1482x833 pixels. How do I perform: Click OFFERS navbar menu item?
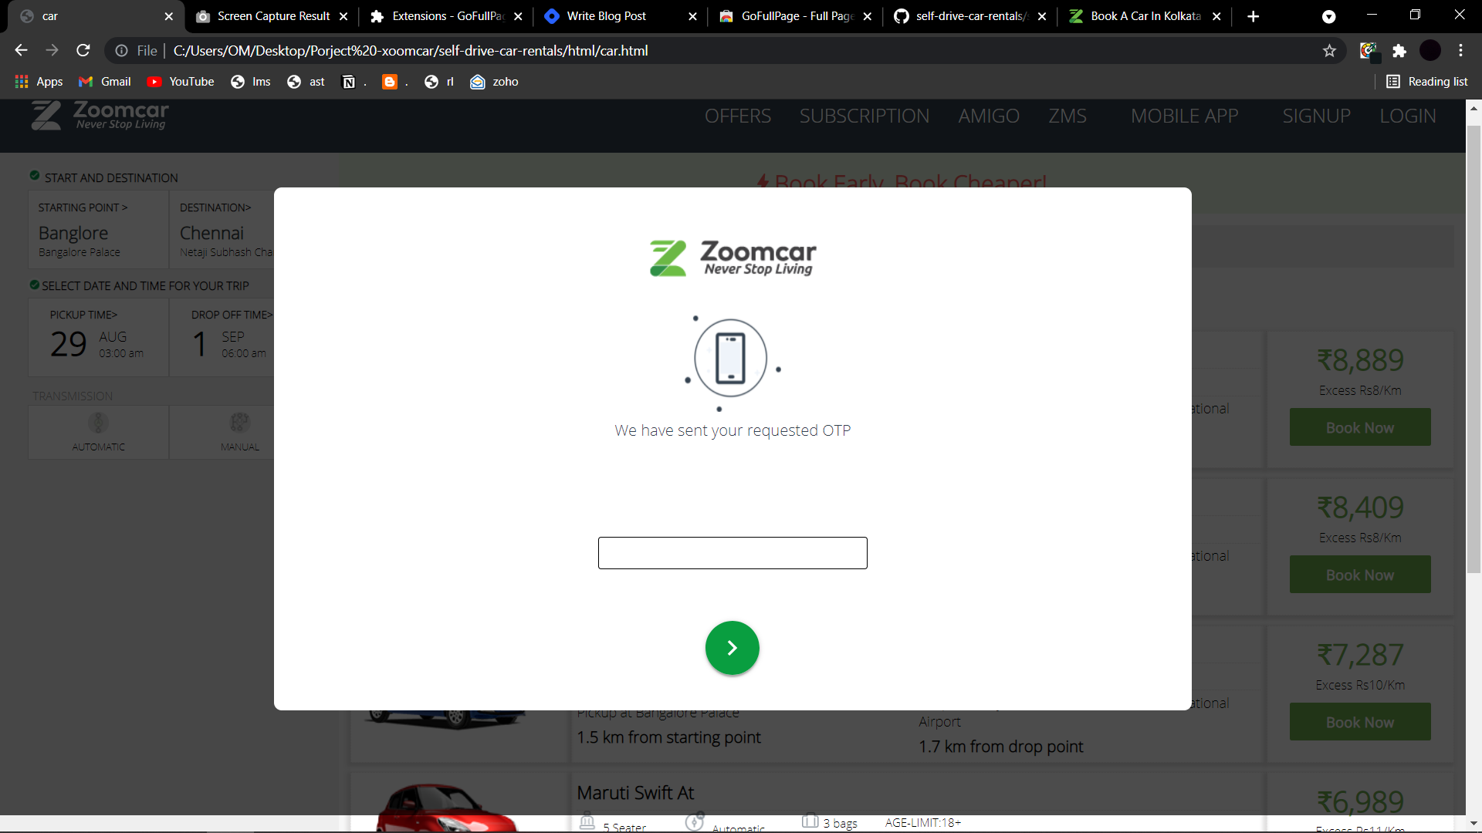pyautogui.click(x=738, y=116)
